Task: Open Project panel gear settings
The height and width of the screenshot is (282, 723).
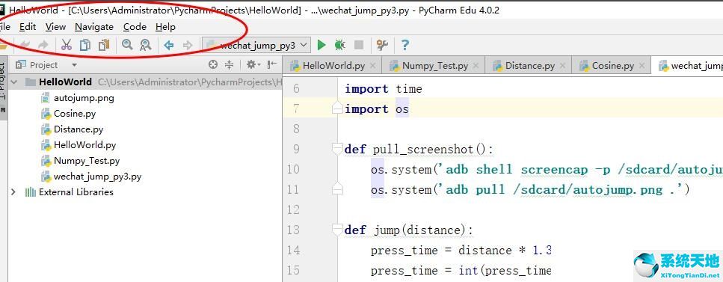Action: tap(253, 64)
